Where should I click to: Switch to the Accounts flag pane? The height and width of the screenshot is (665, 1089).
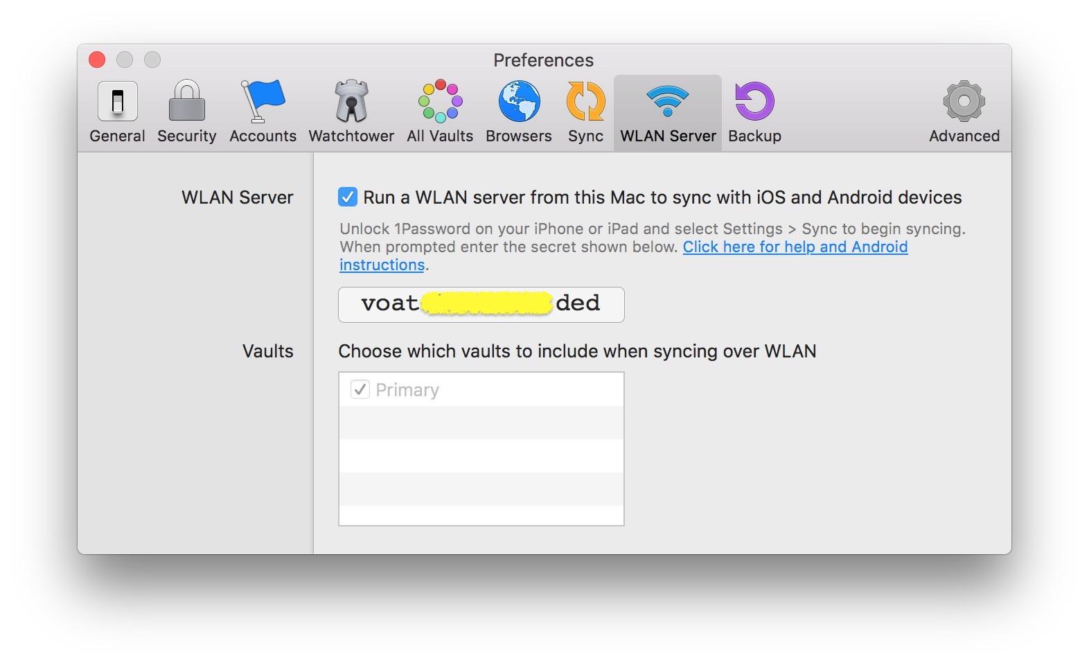263,112
